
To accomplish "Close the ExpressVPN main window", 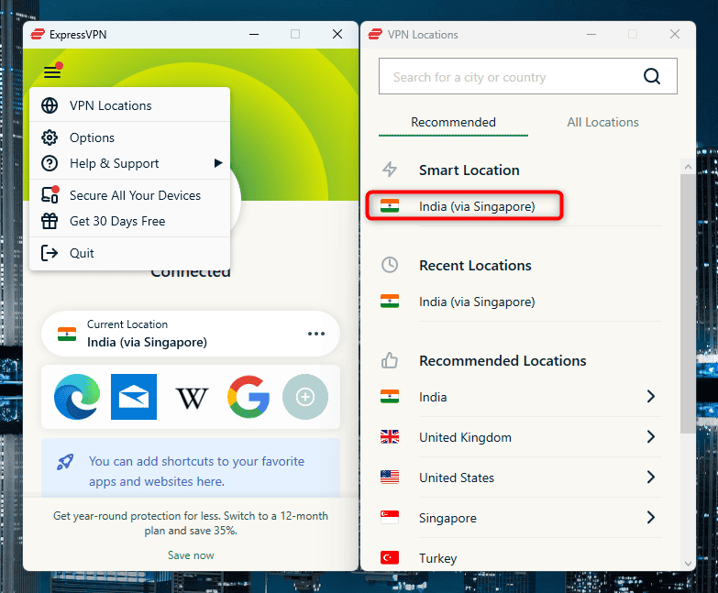I will tap(337, 34).
